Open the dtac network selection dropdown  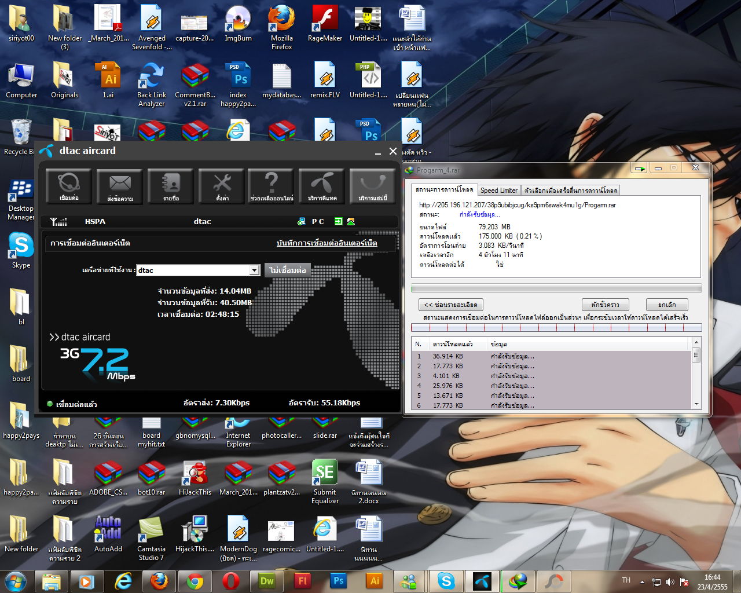point(254,270)
